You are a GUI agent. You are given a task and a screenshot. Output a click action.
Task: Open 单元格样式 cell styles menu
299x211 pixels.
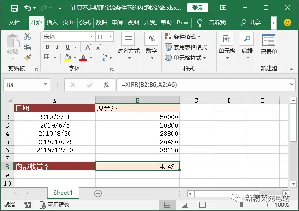tap(185, 58)
